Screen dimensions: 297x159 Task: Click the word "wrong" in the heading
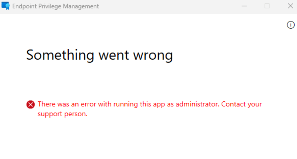click(155, 55)
